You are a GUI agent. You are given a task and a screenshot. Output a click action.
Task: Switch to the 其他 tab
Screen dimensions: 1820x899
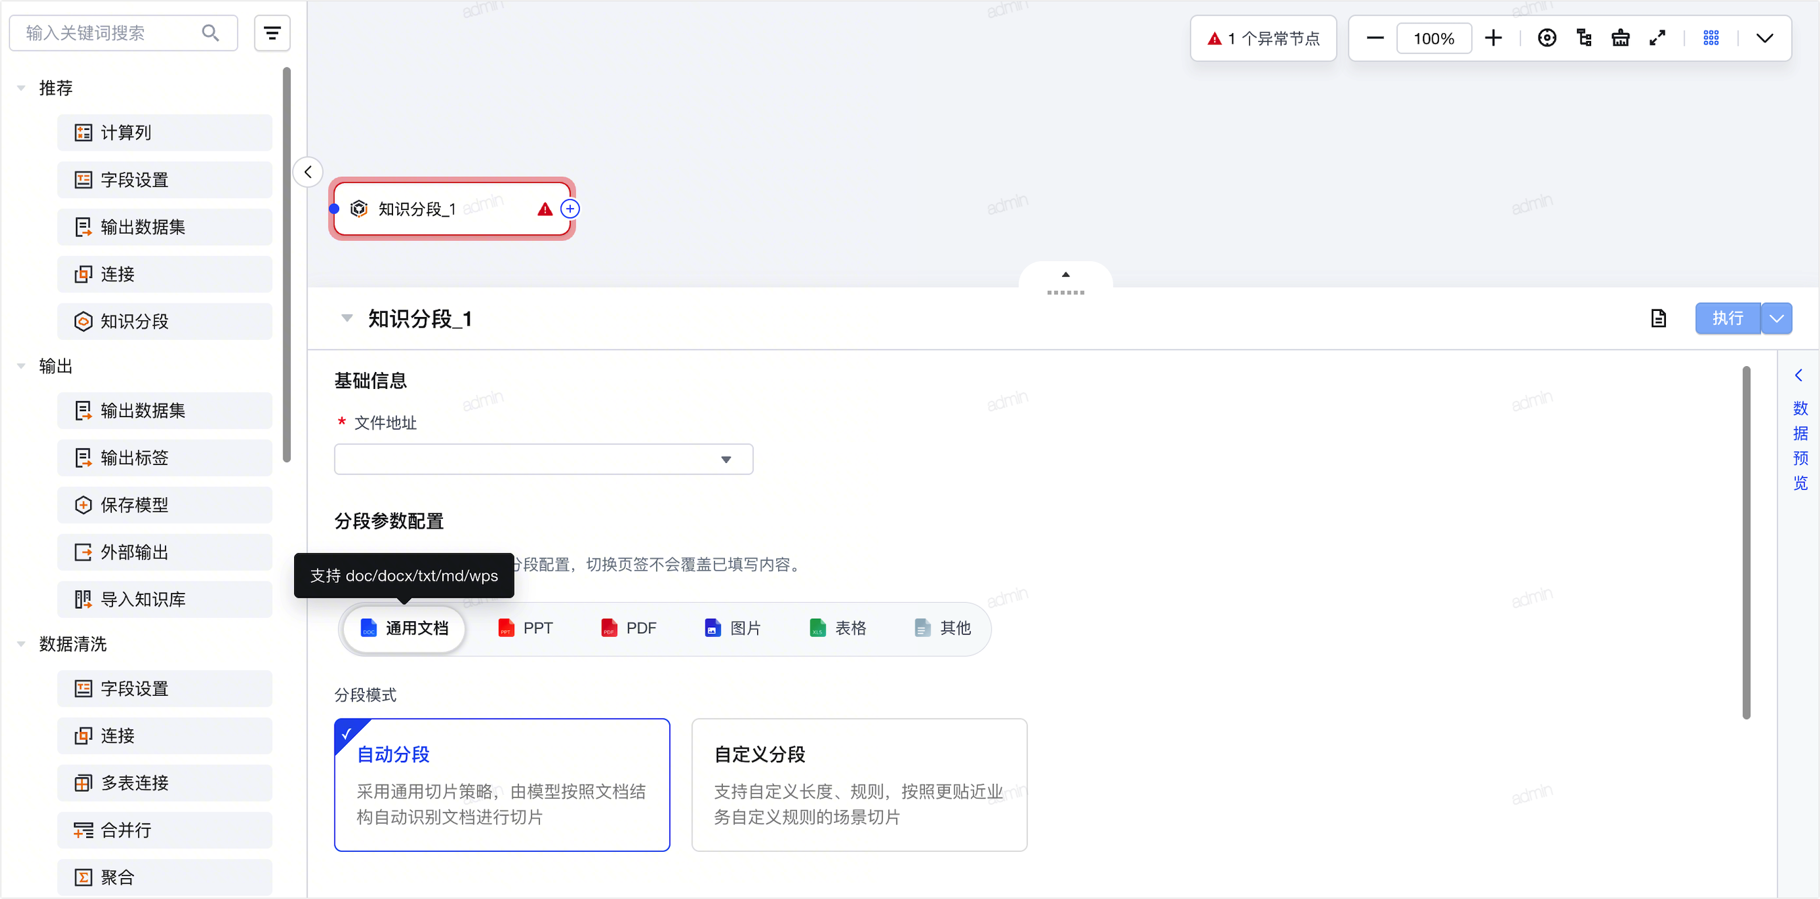pyautogui.click(x=942, y=628)
